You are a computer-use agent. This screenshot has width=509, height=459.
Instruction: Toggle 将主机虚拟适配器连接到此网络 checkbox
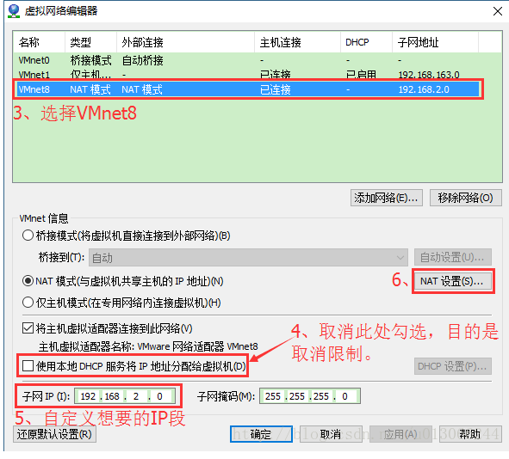(28, 328)
